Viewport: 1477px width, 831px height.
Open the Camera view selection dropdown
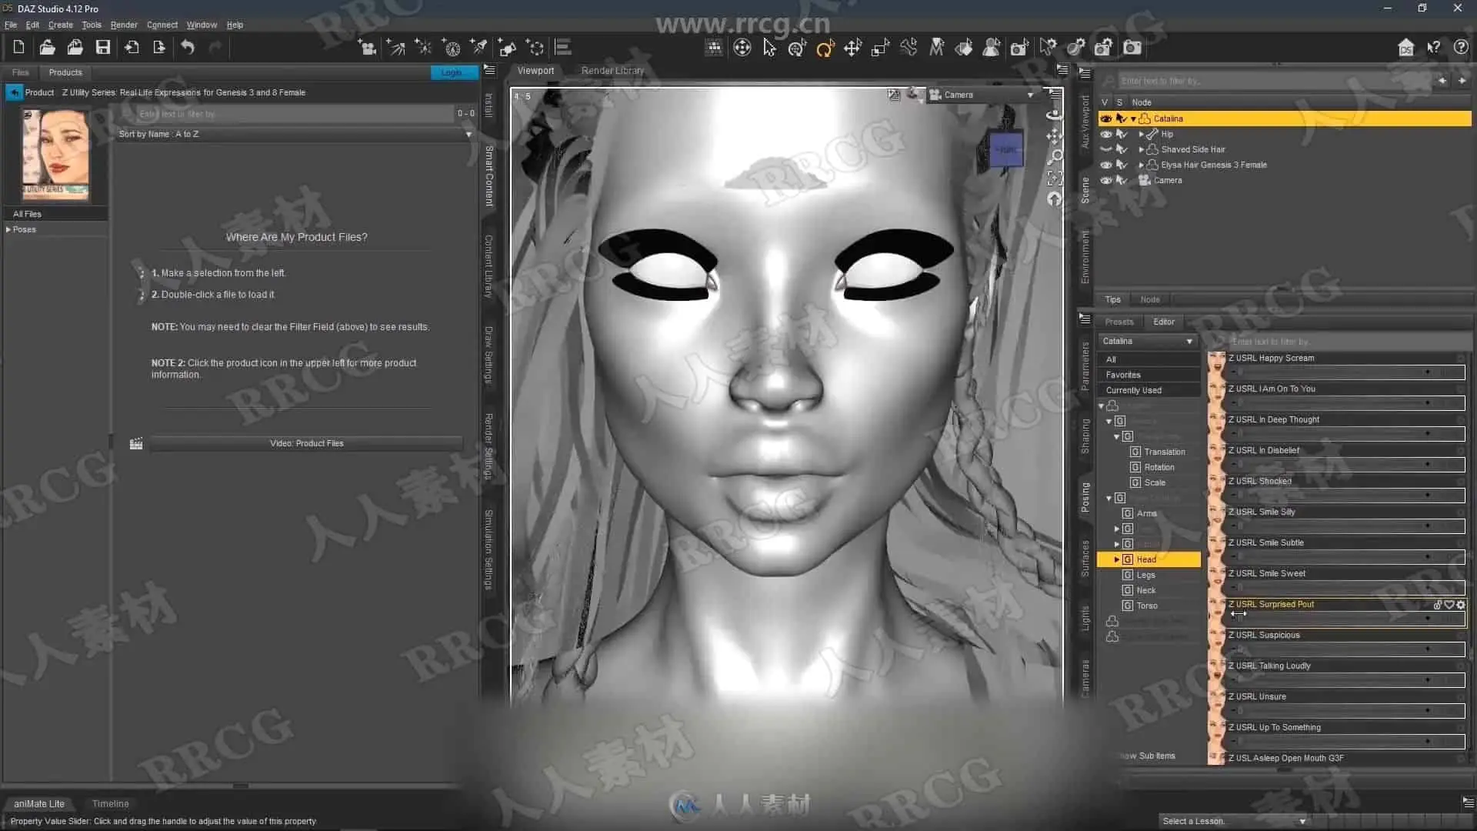(x=1030, y=95)
